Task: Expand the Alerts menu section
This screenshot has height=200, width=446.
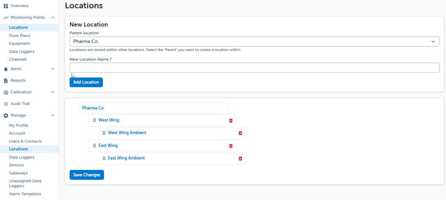Action: coord(52,69)
